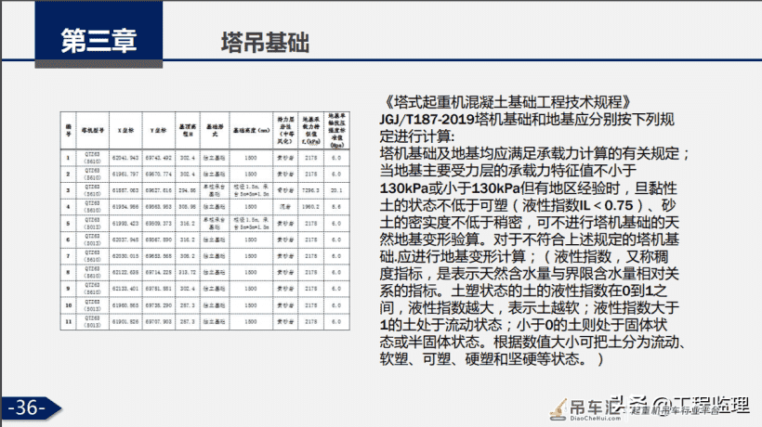
Task: Click the @工程监理 watermark text
Action: click(x=701, y=406)
